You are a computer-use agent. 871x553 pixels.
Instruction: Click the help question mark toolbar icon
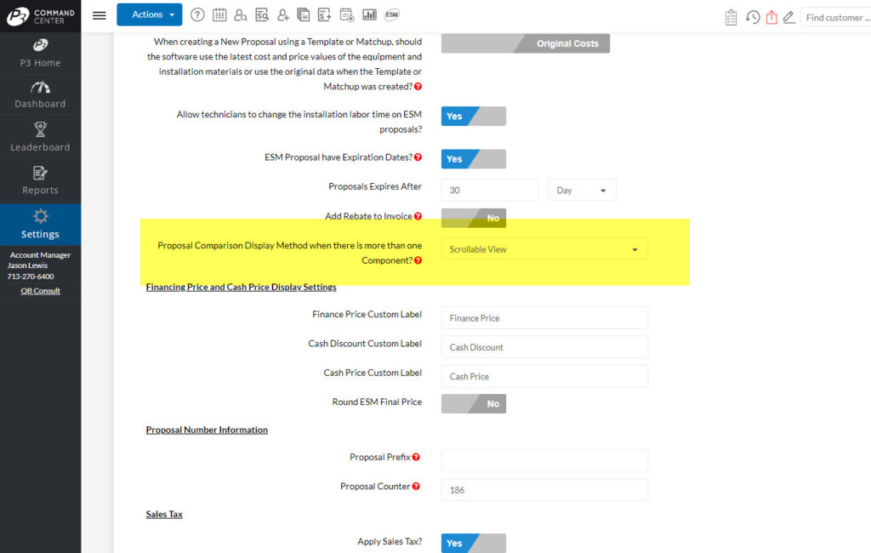pyautogui.click(x=197, y=14)
